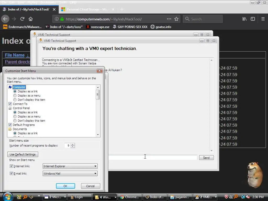
Task: Open the Parent directory link
Action: point(18,62)
